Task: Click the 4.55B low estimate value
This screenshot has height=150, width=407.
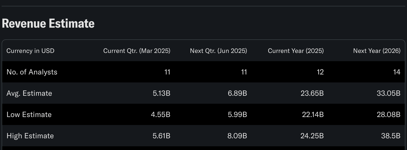Action: 161,115
